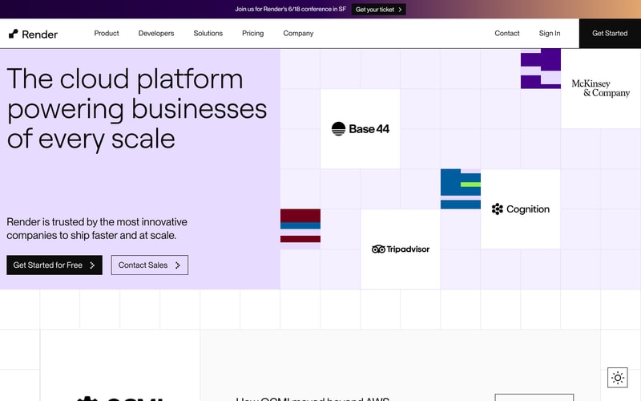This screenshot has height=401, width=641.
Task: Expand the Solutions menu
Action: (208, 33)
